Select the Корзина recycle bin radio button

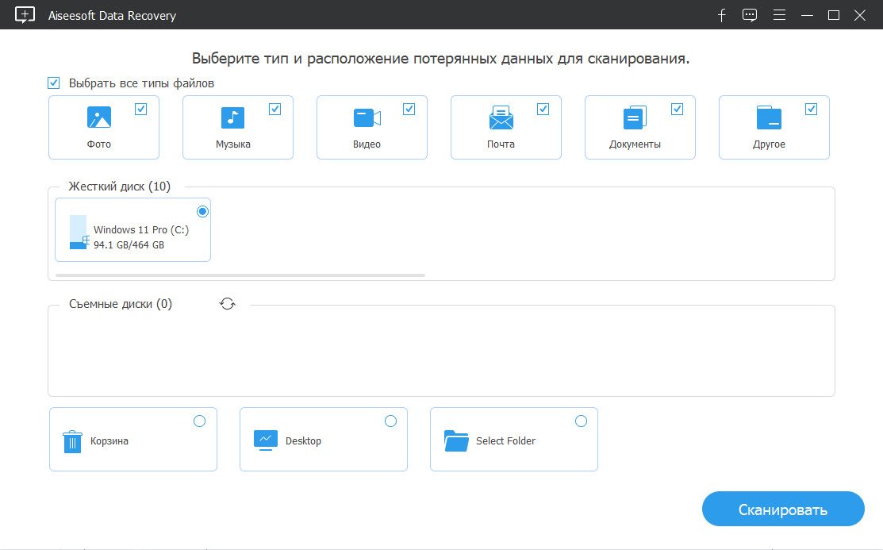[199, 421]
